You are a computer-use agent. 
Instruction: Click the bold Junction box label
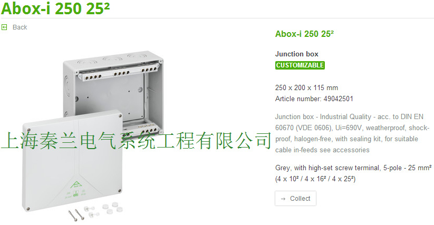pyautogui.click(x=297, y=54)
